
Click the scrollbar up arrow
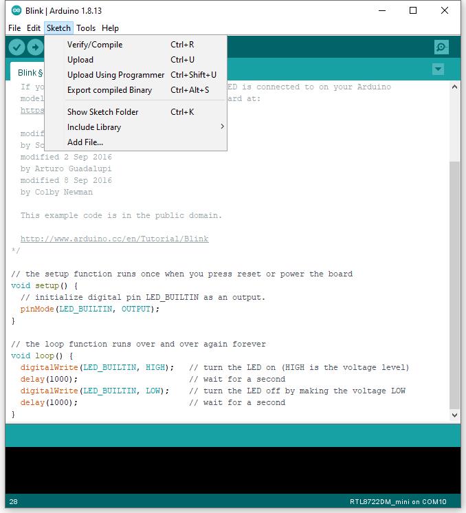point(454,87)
